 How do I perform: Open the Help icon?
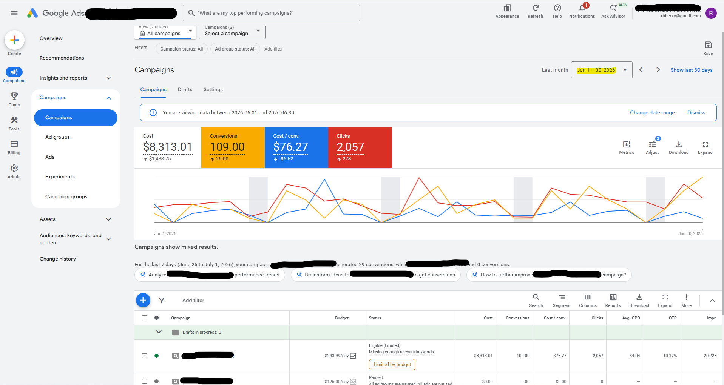pyautogui.click(x=557, y=11)
